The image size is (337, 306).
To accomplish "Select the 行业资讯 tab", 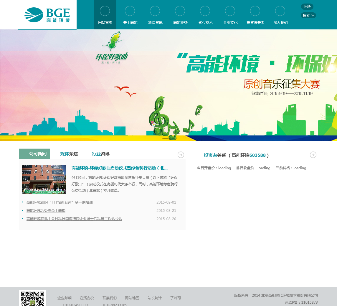I will pos(98,154).
